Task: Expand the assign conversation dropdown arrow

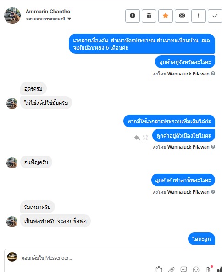Action: pos(69,19)
